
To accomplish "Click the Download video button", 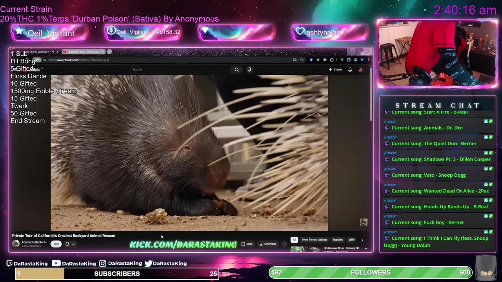I will click(268, 244).
